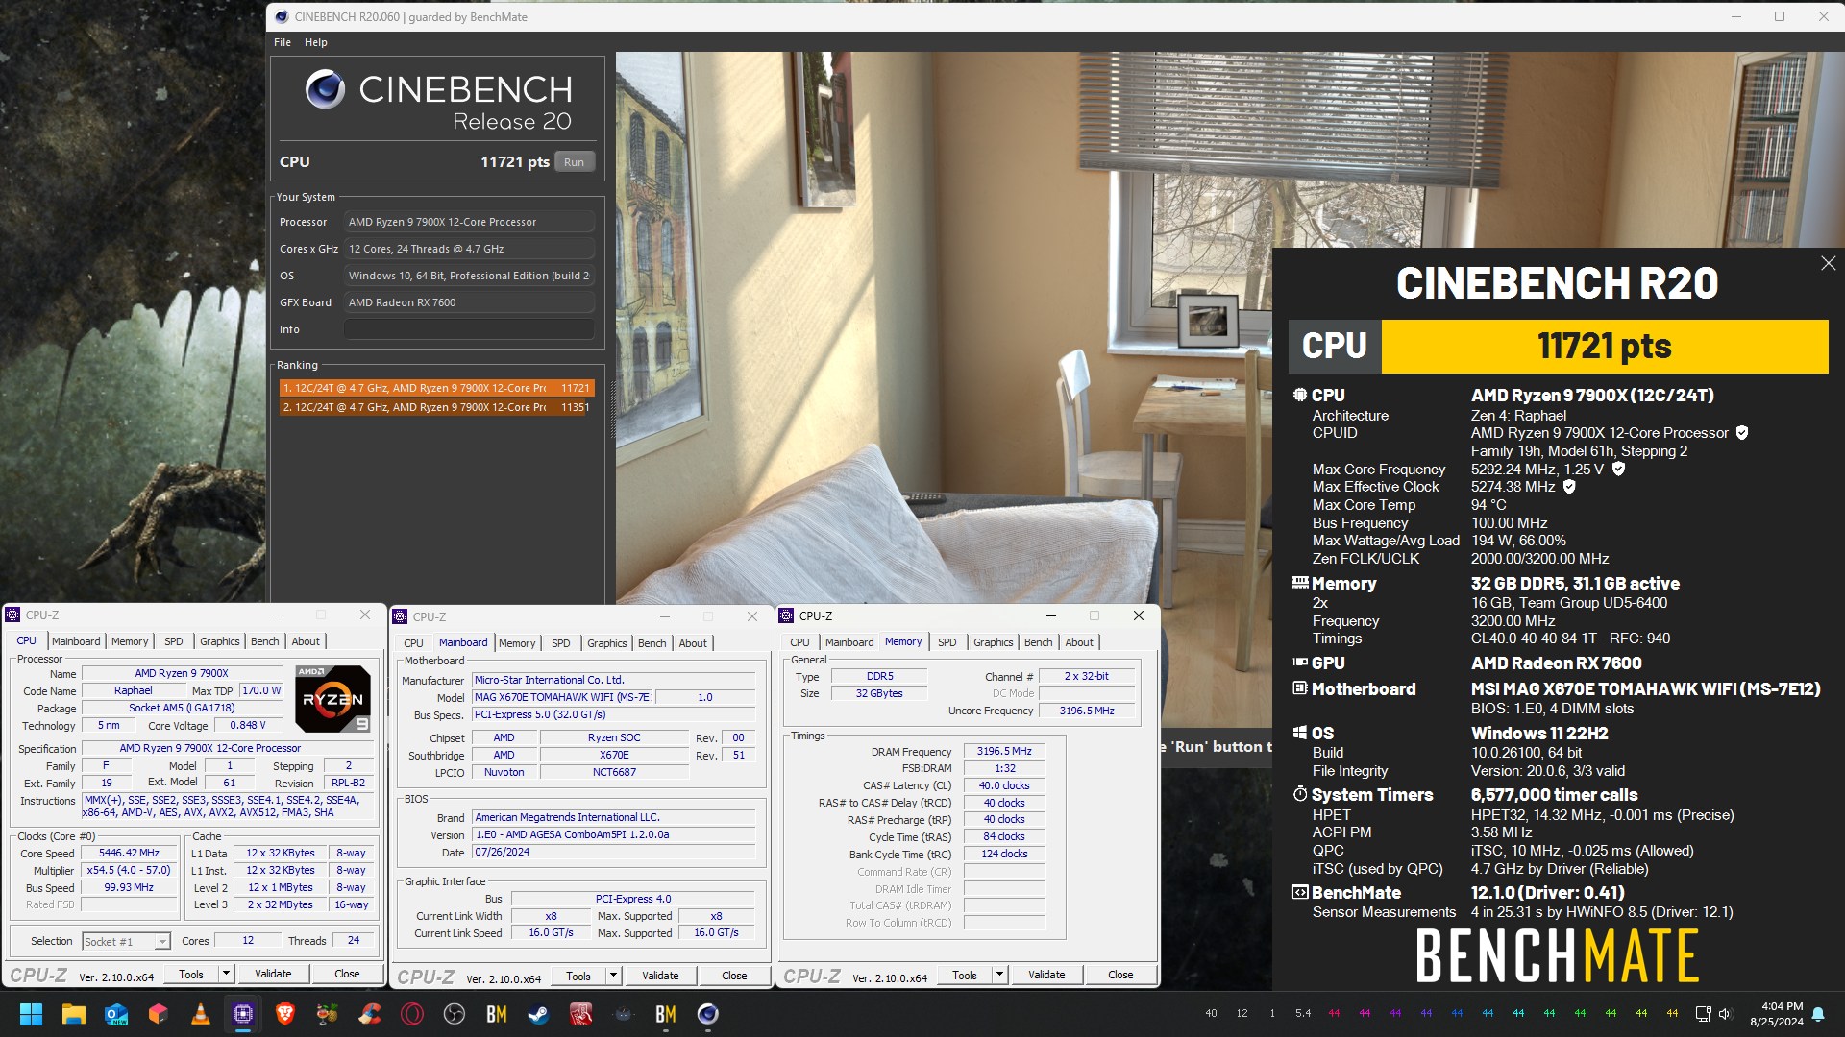Select ranking entry 2 with score 11351
1845x1037 pixels.
point(436,407)
